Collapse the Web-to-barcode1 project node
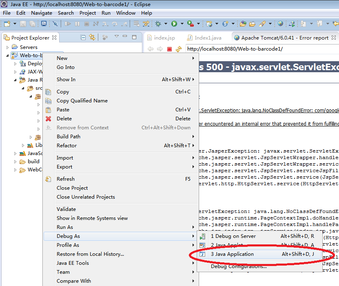 pos(8,55)
